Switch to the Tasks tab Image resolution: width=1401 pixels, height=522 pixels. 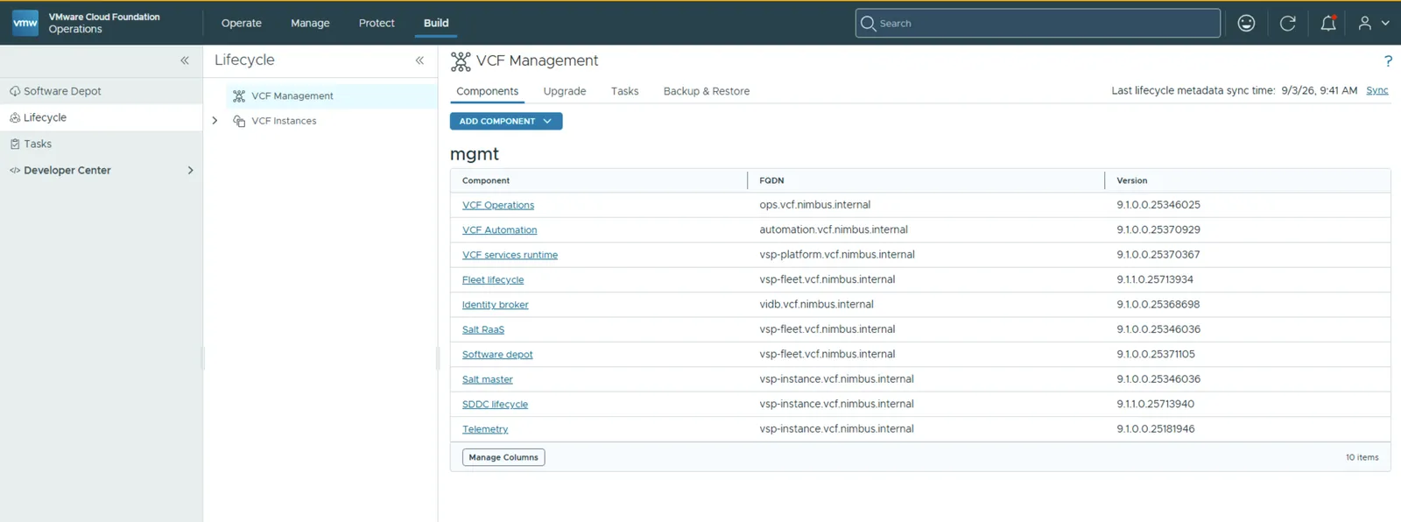(624, 91)
